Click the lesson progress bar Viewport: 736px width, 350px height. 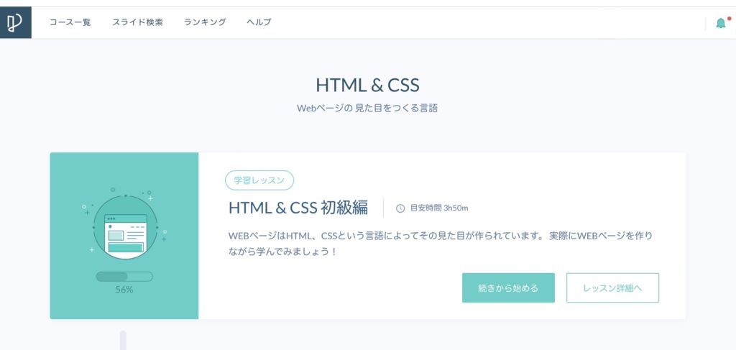[x=124, y=277]
